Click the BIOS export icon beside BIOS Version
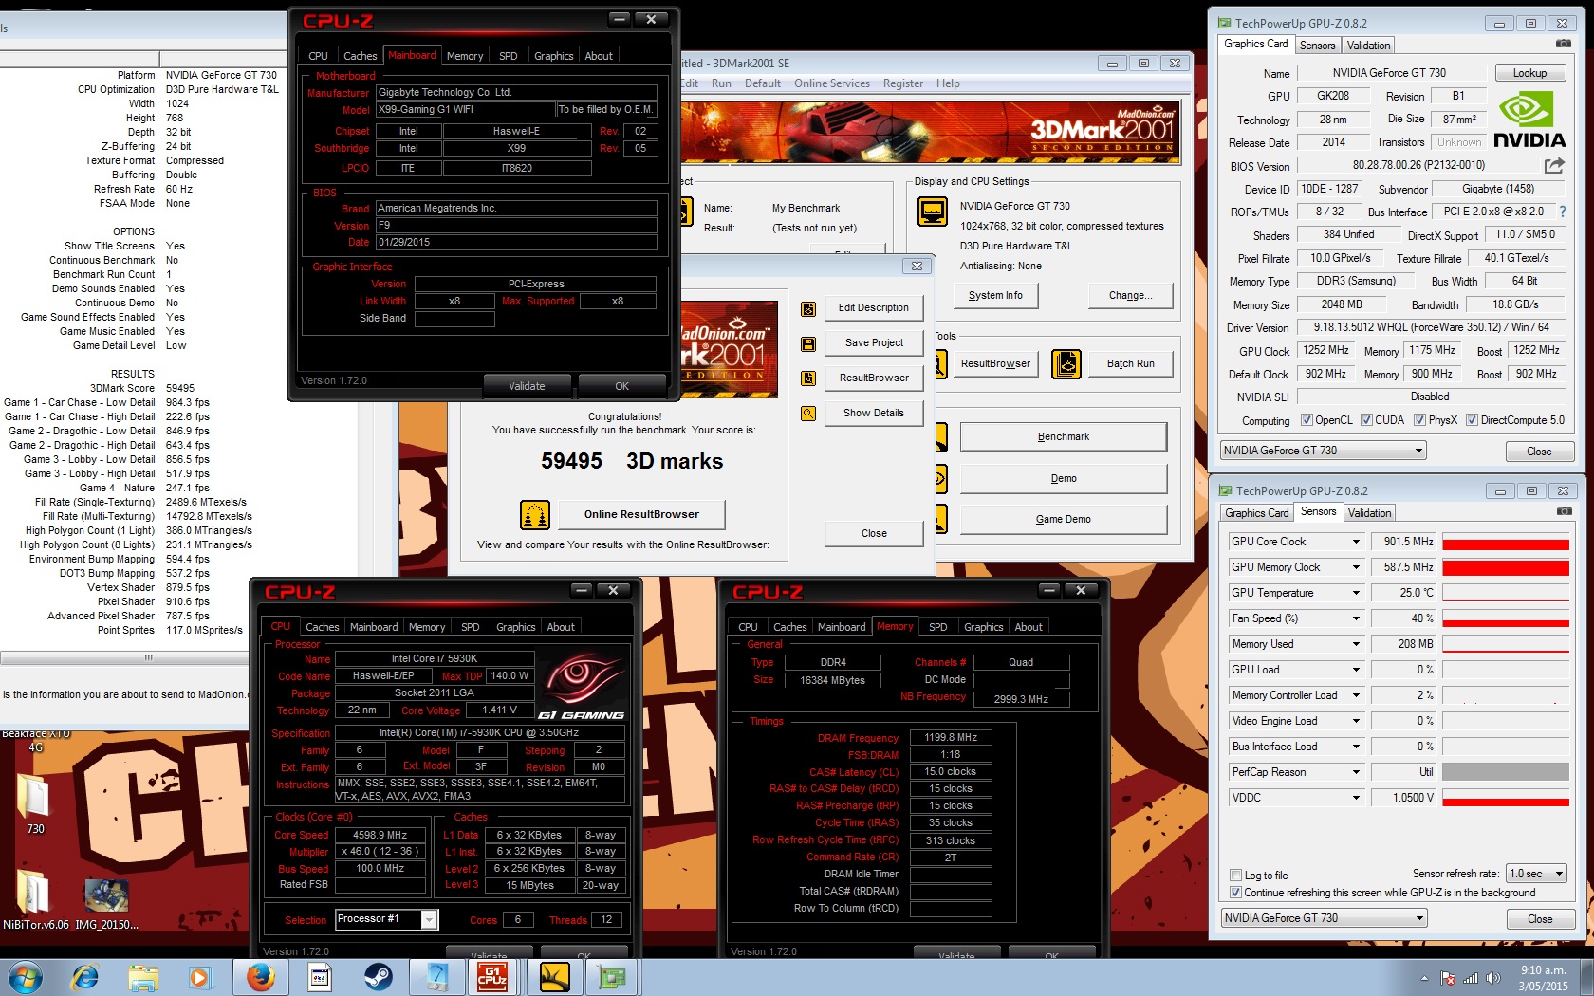Viewport: 1594px width, 996px height. point(1554,165)
